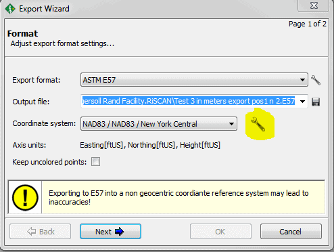Click the save disk icon beside Output file

coord(316,102)
